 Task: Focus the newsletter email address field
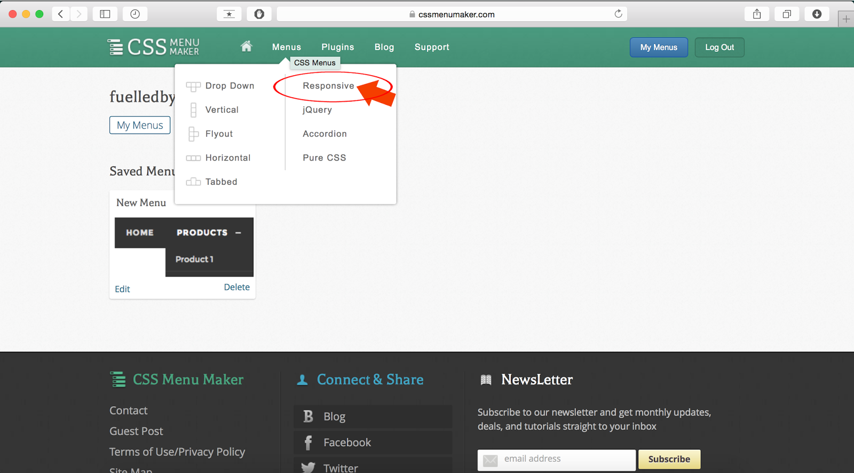(x=557, y=460)
